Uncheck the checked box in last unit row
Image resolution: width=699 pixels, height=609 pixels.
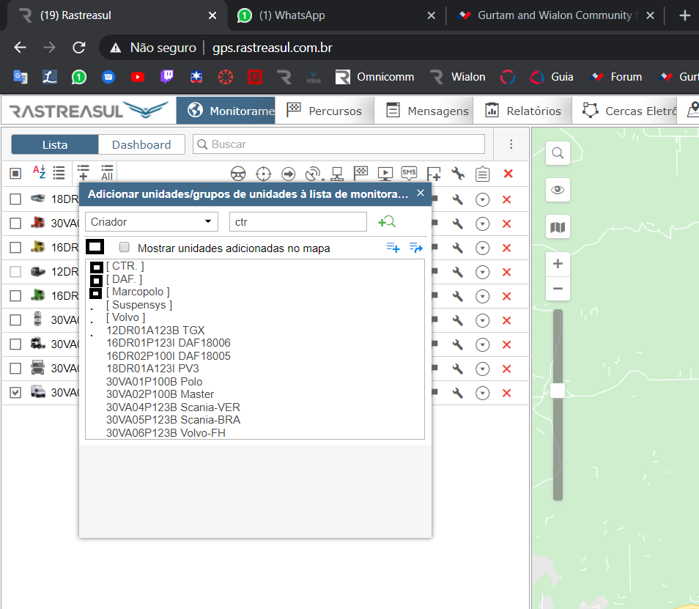point(15,393)
